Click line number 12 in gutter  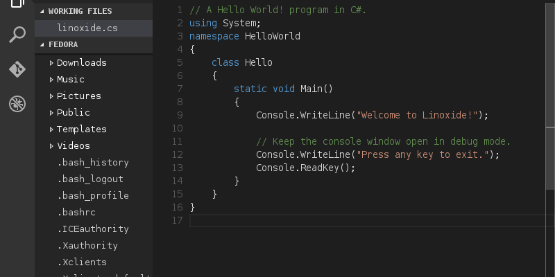click(x=178, y=154)
